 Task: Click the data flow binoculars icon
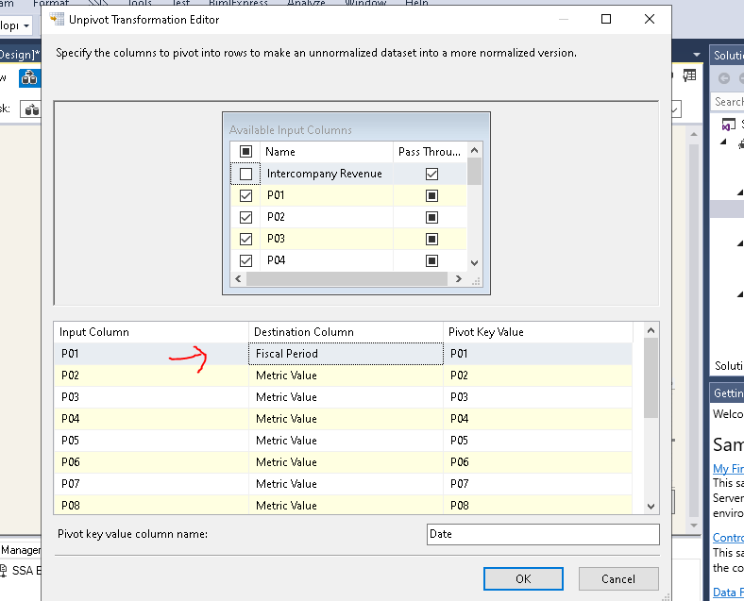point(30,78)
